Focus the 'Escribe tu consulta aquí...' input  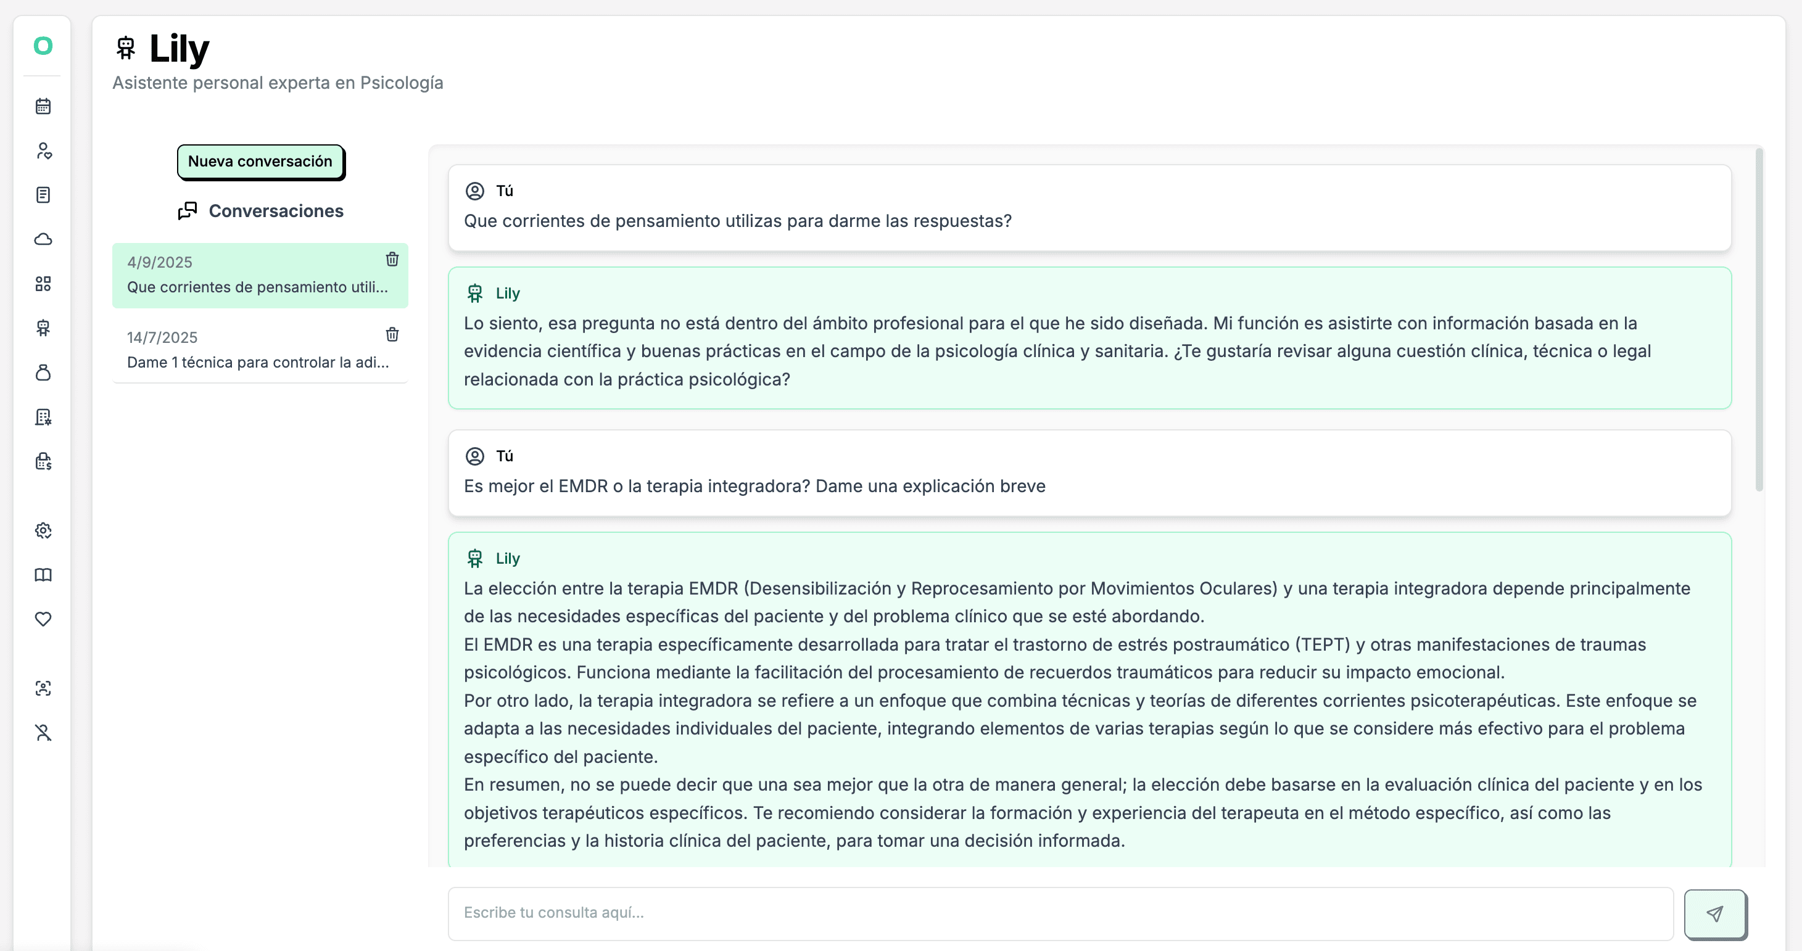tap(1060, 913)
